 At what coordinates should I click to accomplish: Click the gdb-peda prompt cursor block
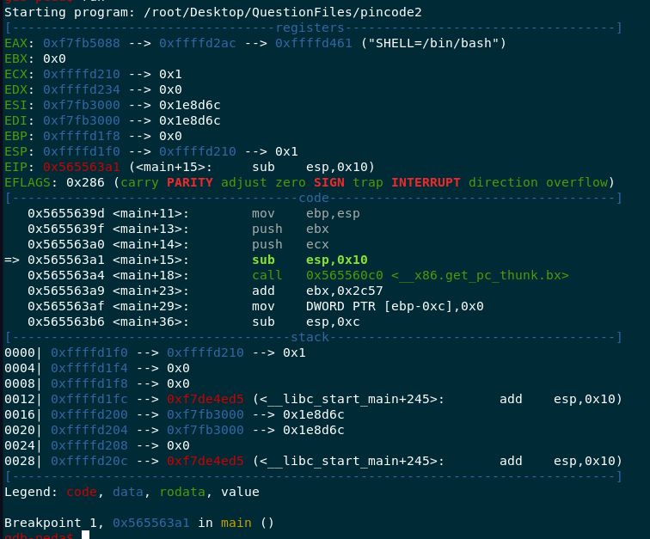(85, 536)
